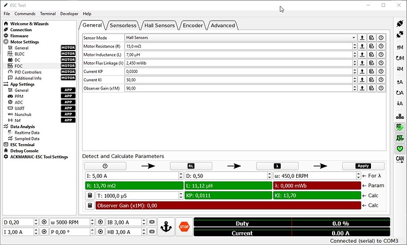Click the help button in Detect section
This screenshot has width=407, height=245.
[104, 166]
